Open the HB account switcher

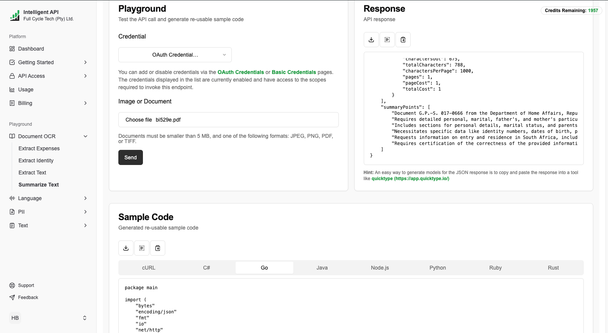click(48, 318)
